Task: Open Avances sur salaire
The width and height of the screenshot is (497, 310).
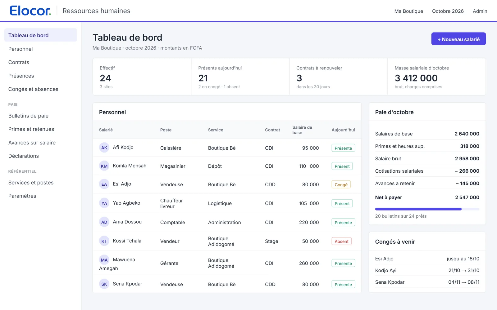Action: (40, 143)
